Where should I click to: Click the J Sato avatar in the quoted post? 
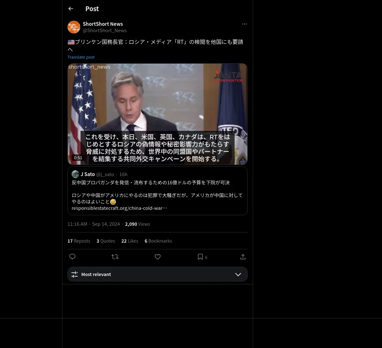coord(75,174)
